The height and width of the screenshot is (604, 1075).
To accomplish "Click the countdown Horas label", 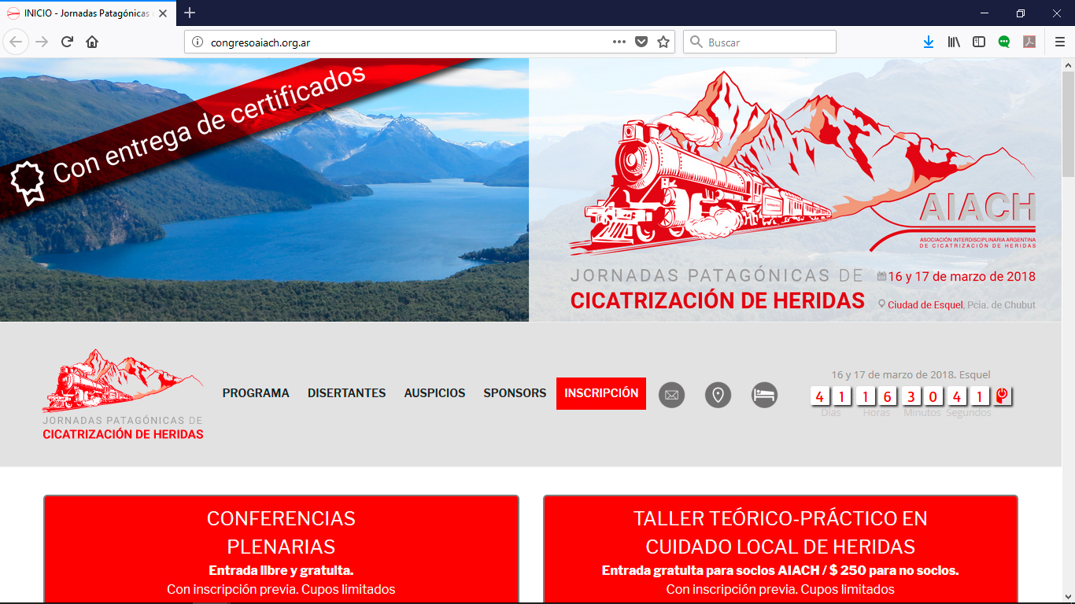I will coord(877,413).
